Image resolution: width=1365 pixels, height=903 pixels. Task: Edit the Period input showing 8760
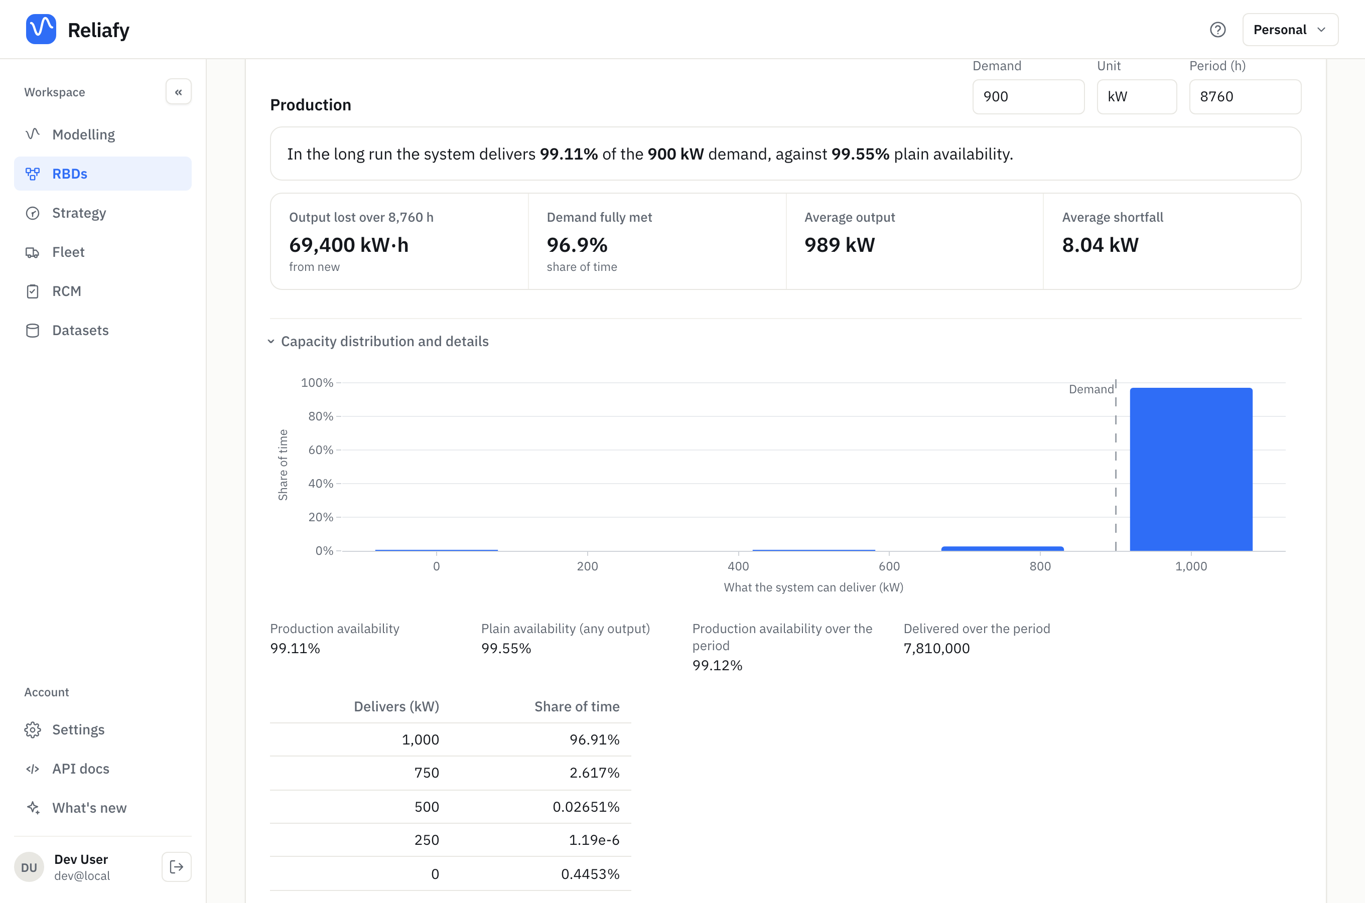point(1245,97)
